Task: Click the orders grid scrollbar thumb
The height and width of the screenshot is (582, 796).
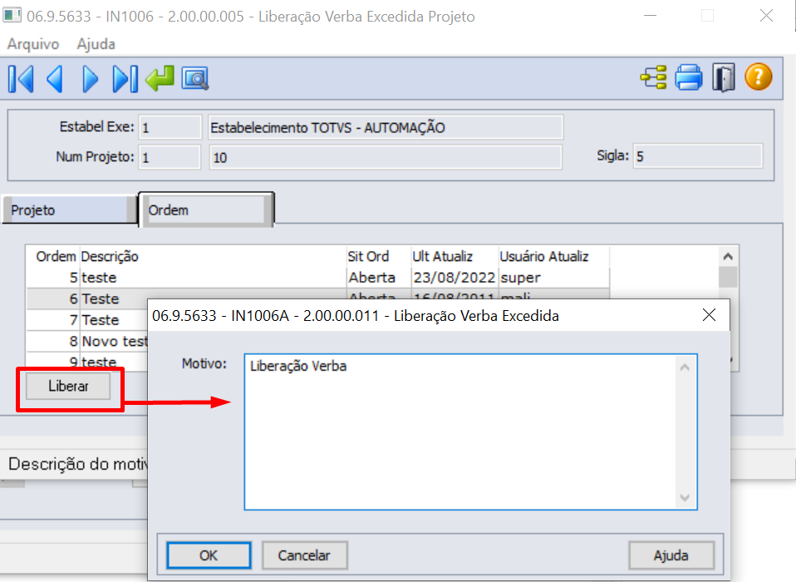Action: (728, 278)
